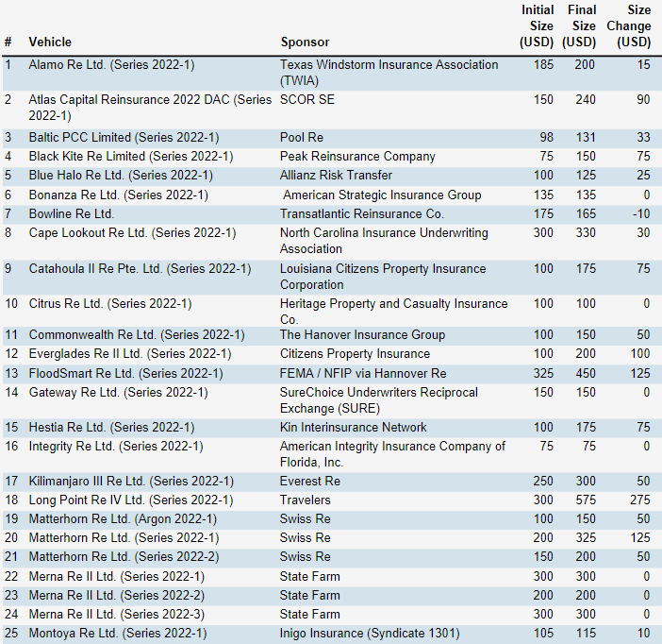The width and height of the screenshot is (662, 644).
Task: Select Transatlantic Reinsurance Co. sponsor cell
Action: point(362,214)
